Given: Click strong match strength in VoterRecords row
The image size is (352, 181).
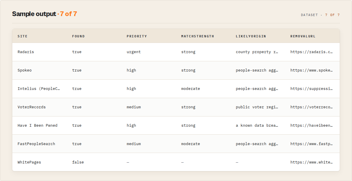Looking at the screenshot, I should point(188,107).
